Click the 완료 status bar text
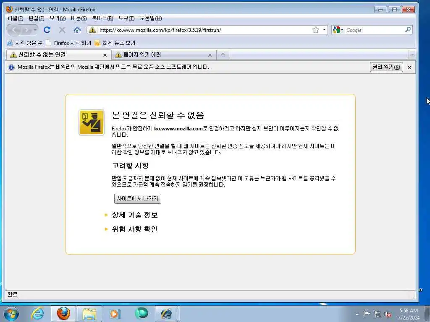This screenshot has height=322, width=430. pos(13,295)
